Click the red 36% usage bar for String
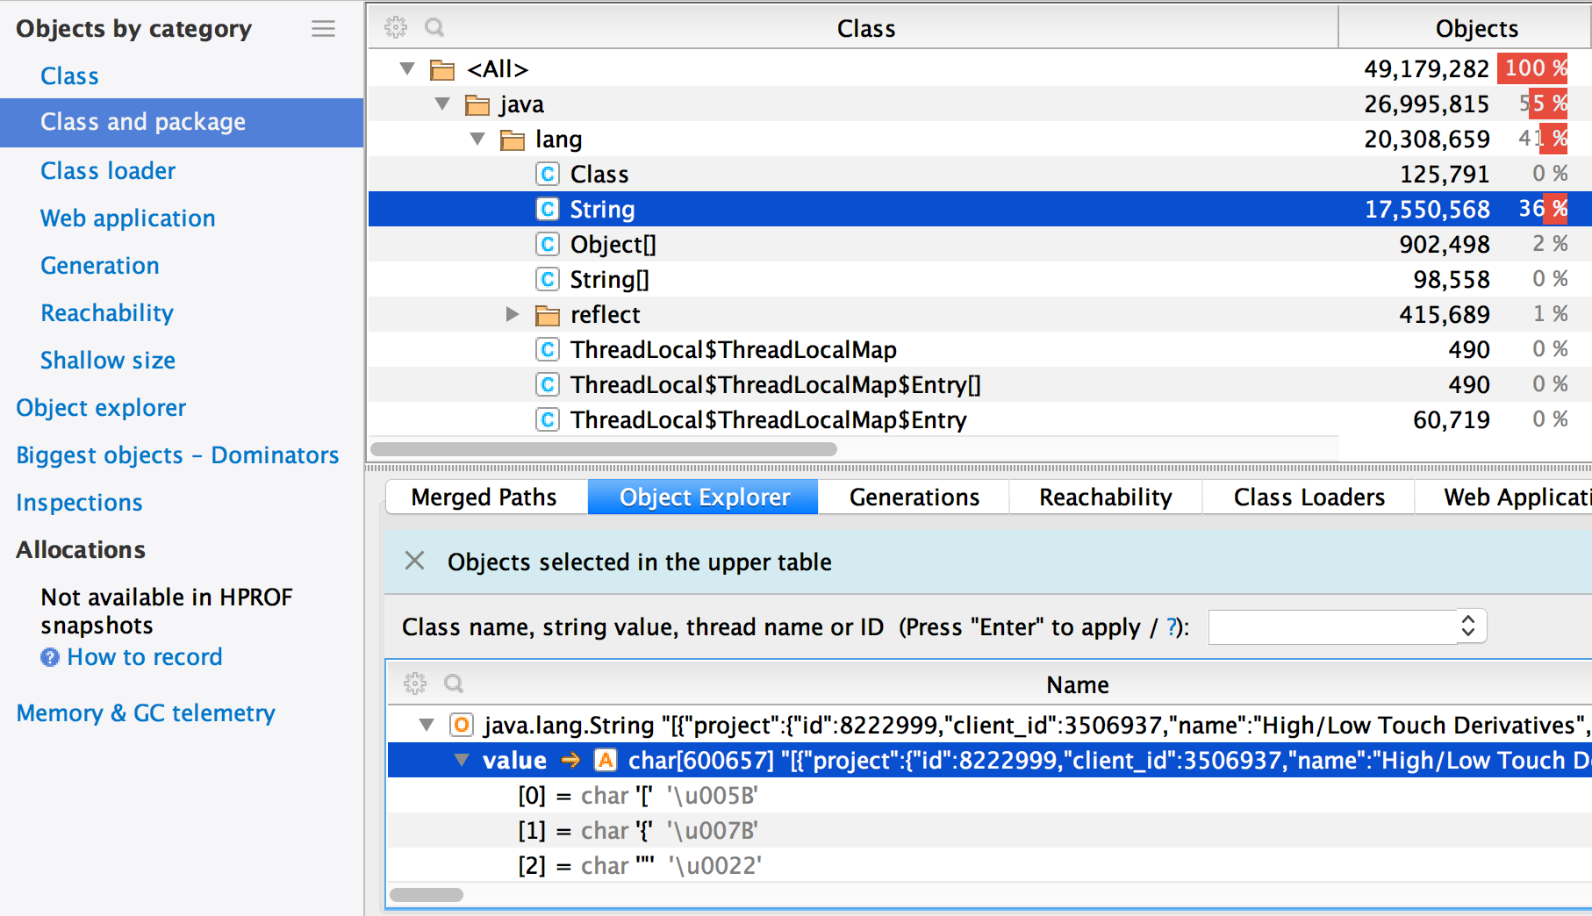The height and width of the screenshot is (916, 1592). 1554,209
